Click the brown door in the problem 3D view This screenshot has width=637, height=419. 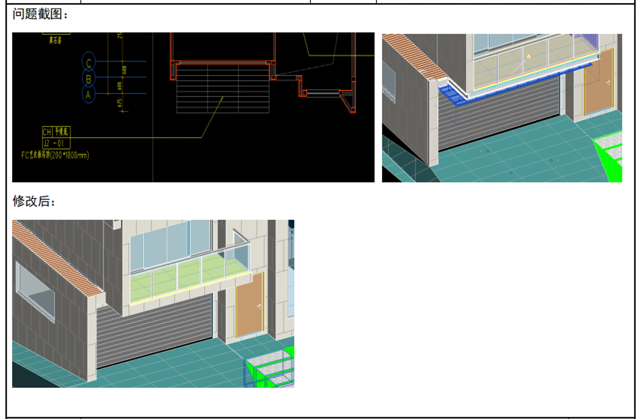[x=599, y=82]
